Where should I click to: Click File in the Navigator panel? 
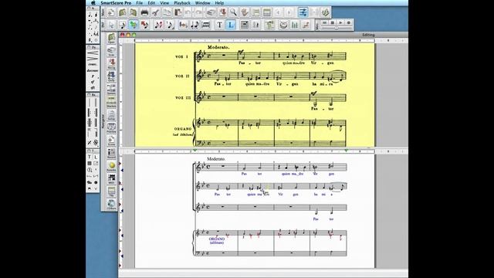click(111, 192)
